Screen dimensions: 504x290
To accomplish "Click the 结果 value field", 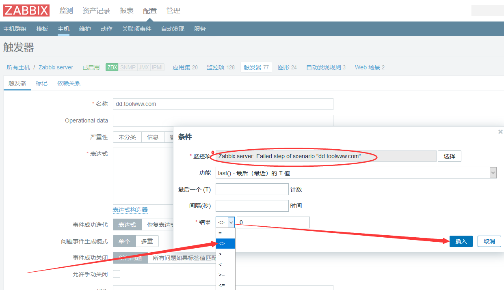I will pos(273,222).
